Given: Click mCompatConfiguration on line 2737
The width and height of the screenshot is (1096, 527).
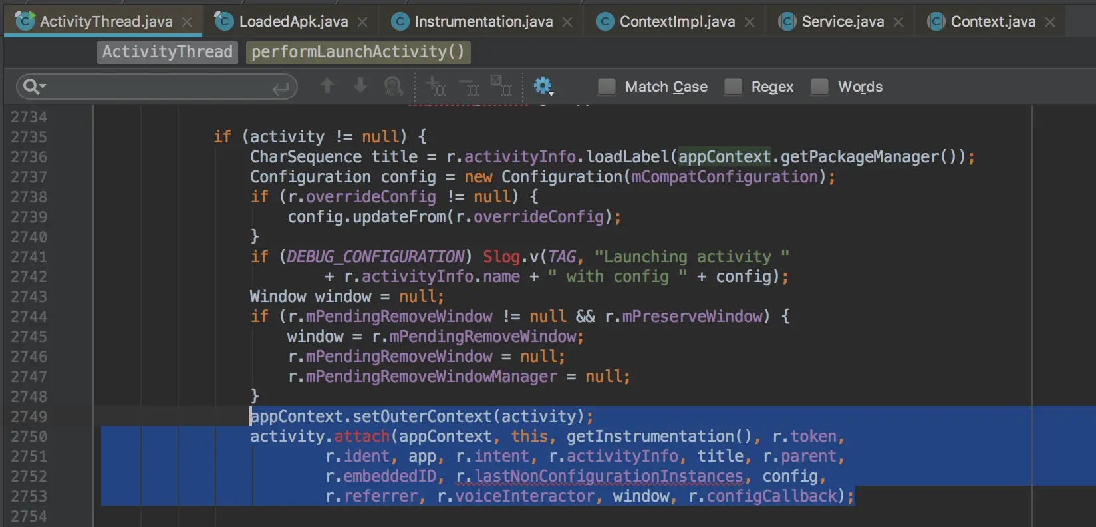Looking at the screenshot, I should 724,177.
